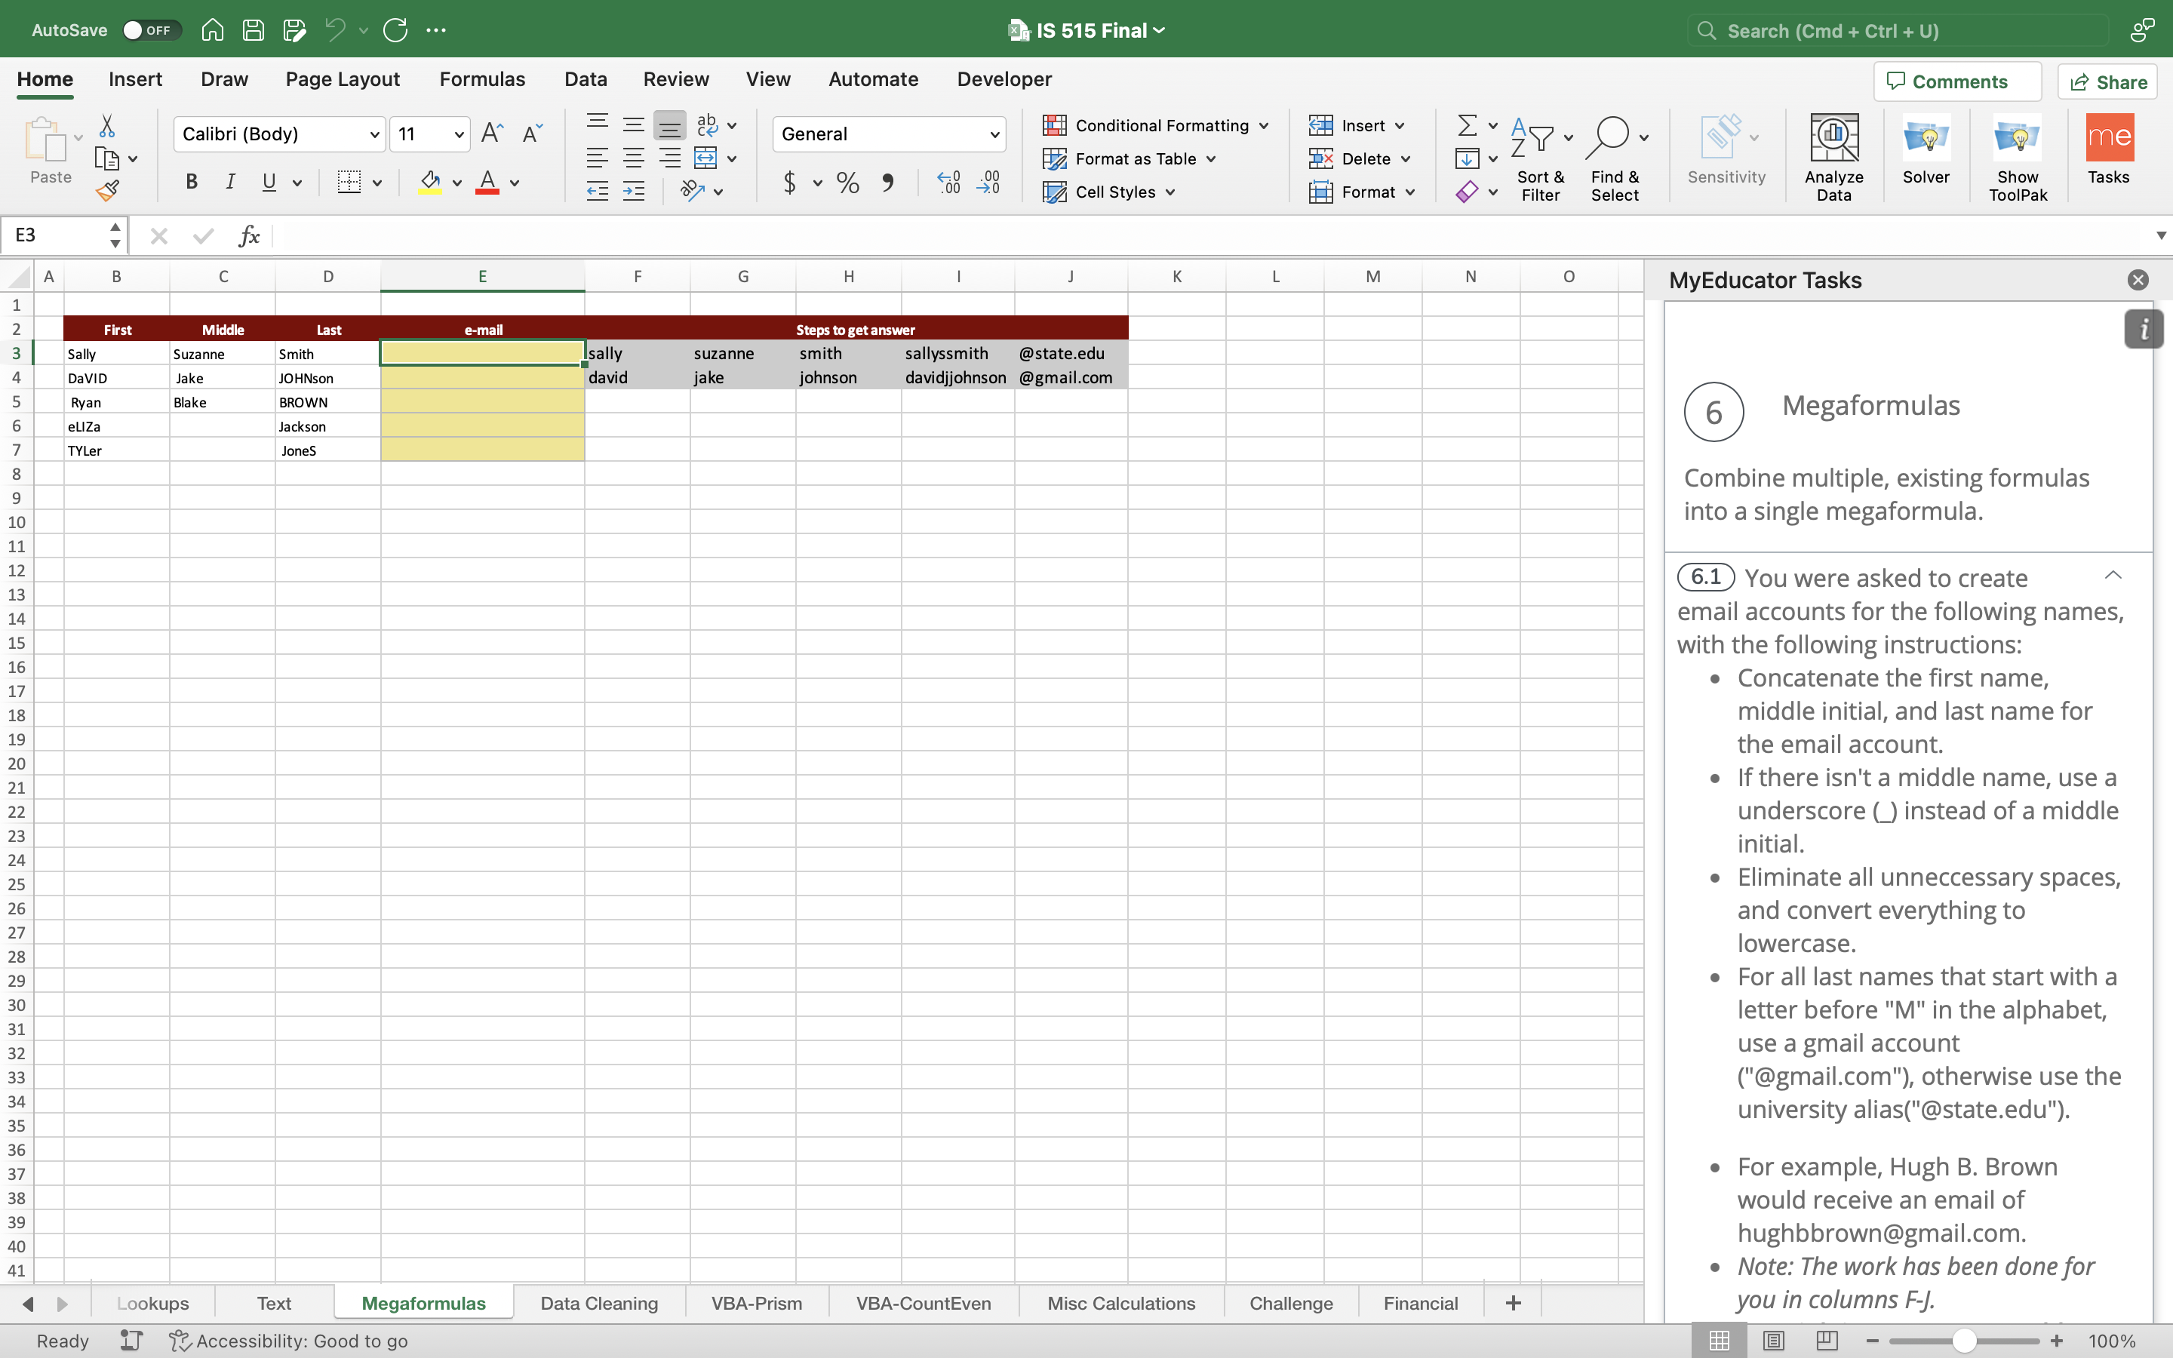Open the Data Analysis ToolPak
Screen dimensions: 2173x1358
(x=2017, y=149)
